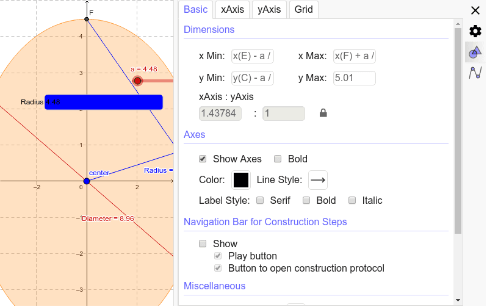Screen dimensions: 487x307
Task: Click the 'center' point label
Action: point(99,173)
